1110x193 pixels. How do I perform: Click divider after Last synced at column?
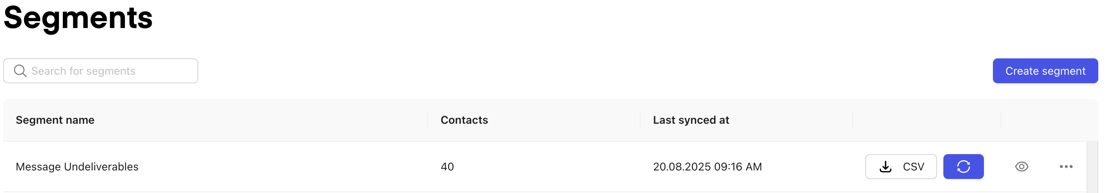(x=852, y=120)
